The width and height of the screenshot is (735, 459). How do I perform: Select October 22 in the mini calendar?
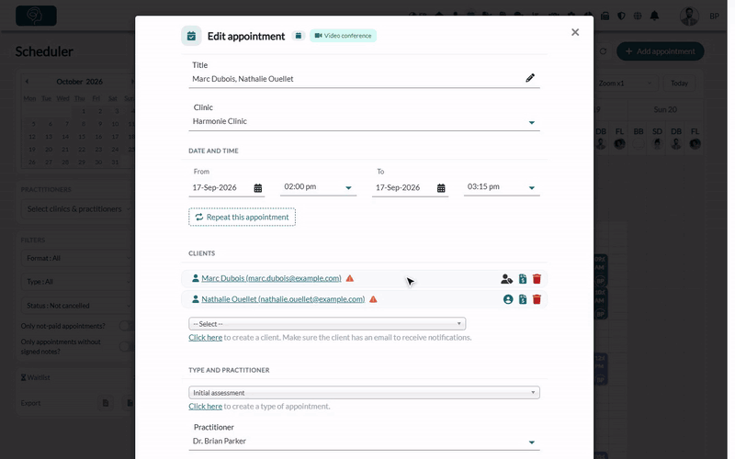click(82, 150)
